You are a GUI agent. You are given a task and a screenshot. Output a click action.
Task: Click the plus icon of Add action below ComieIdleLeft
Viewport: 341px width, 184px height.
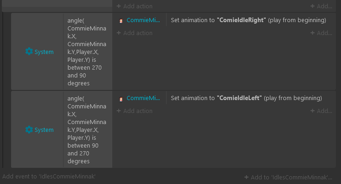[119, 111]
